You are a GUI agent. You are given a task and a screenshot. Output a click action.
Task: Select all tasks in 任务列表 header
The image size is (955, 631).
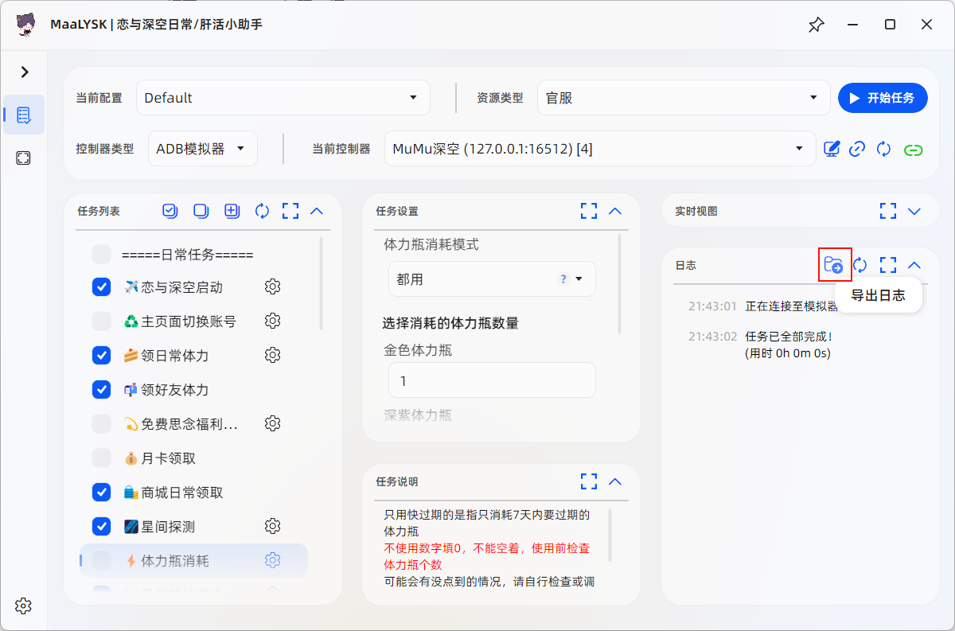(170, 211)
